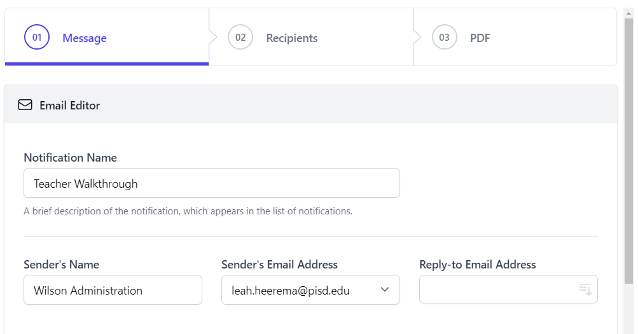Click the envelope icon beside Email Editor
638x334 pixels.
click(x=25, y=105)
